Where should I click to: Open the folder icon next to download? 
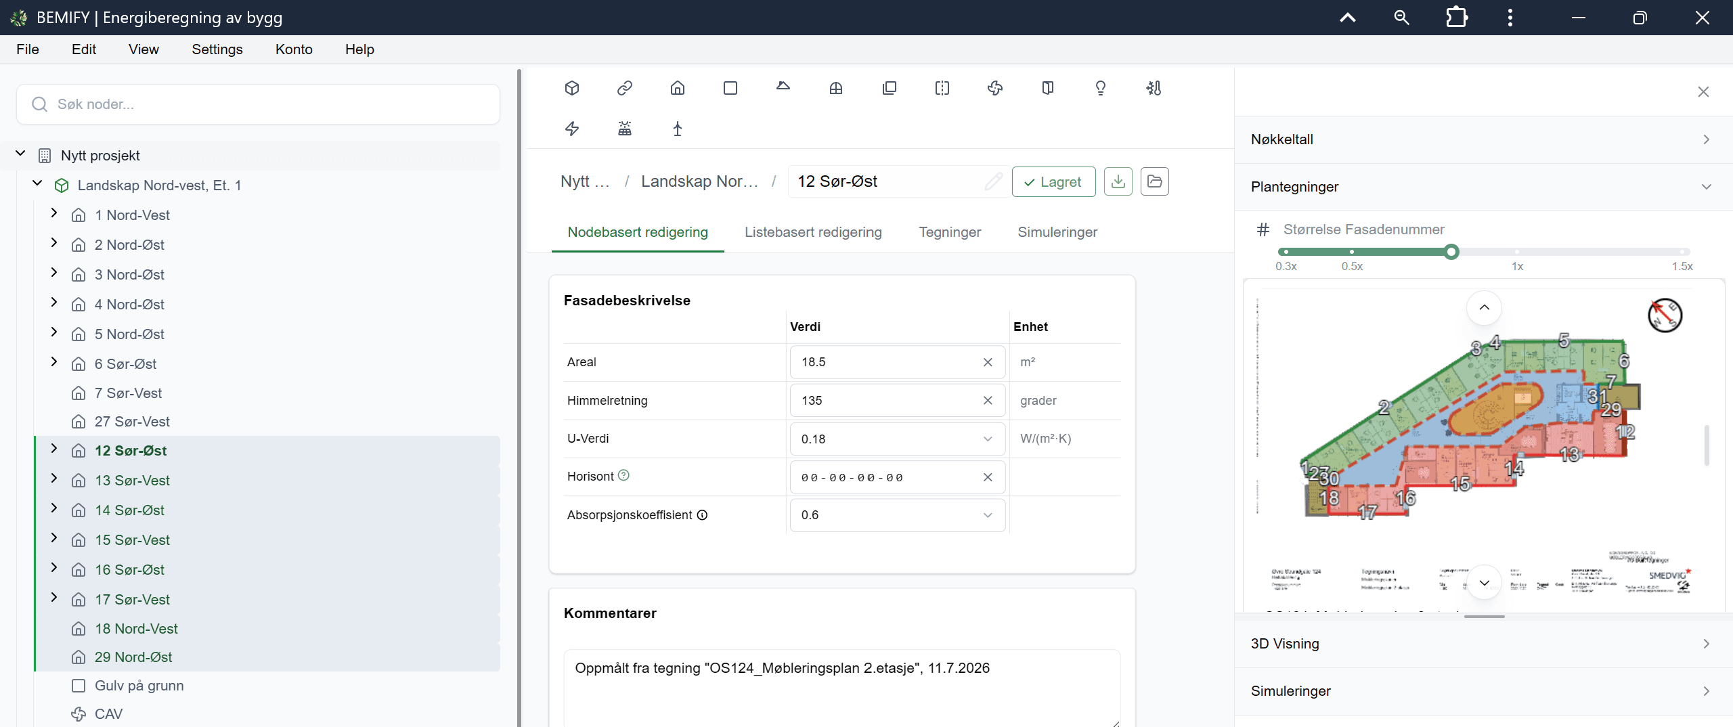click(1155, 181)
